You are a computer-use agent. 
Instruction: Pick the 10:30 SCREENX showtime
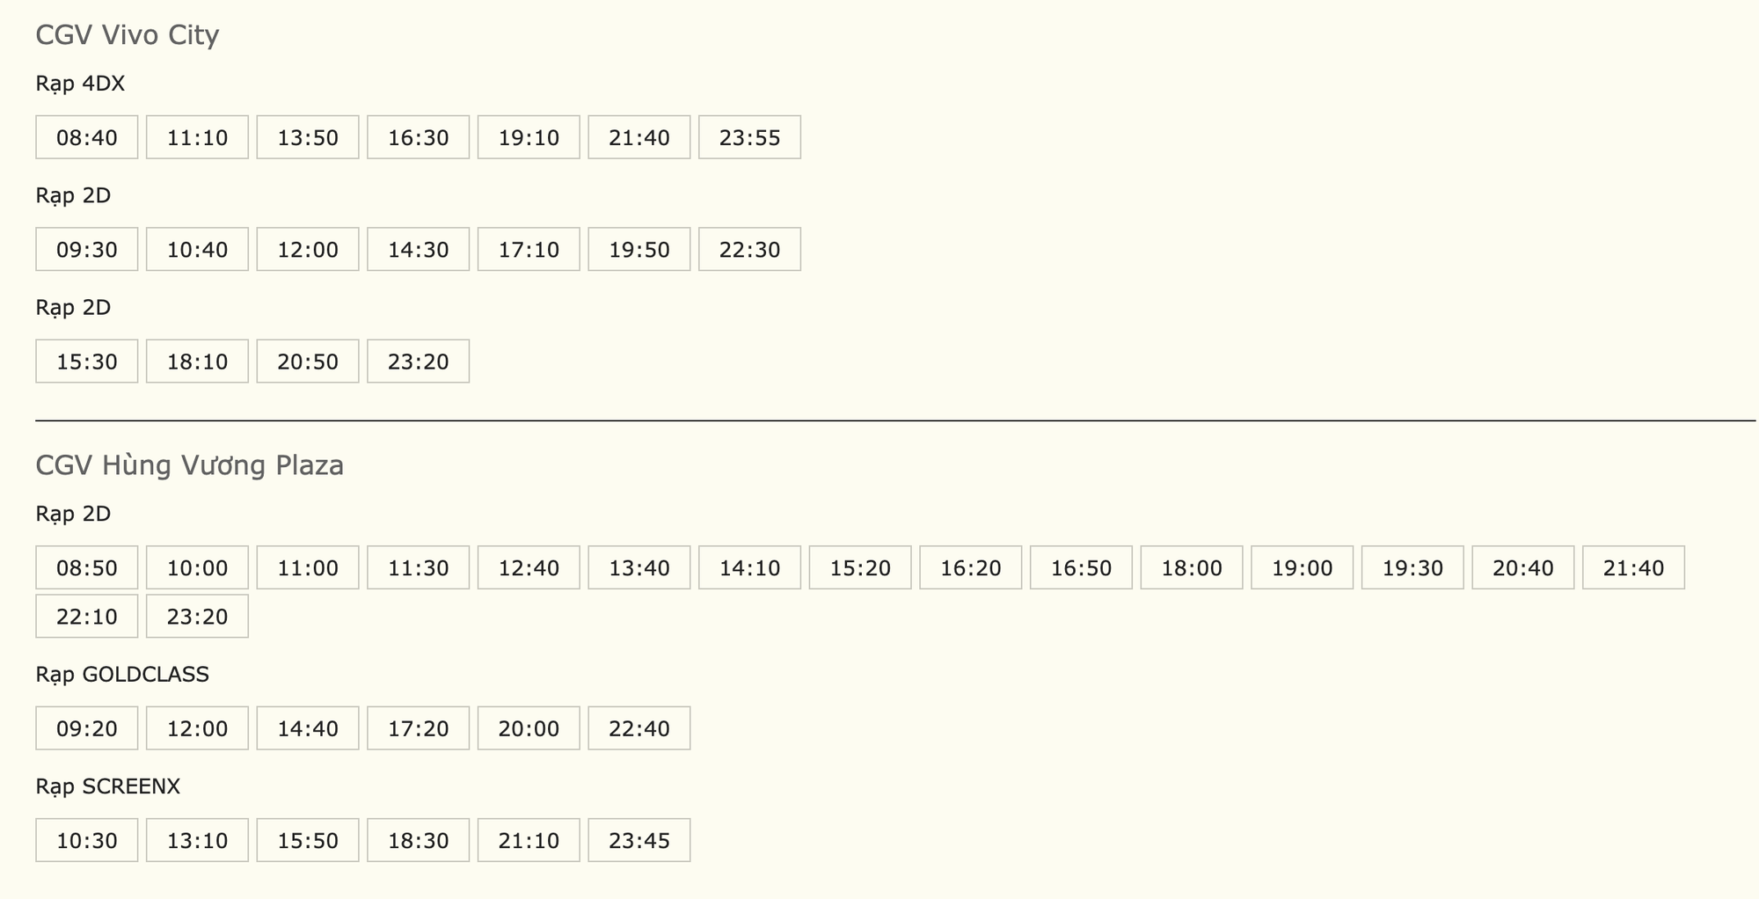[x=87, y=840]
